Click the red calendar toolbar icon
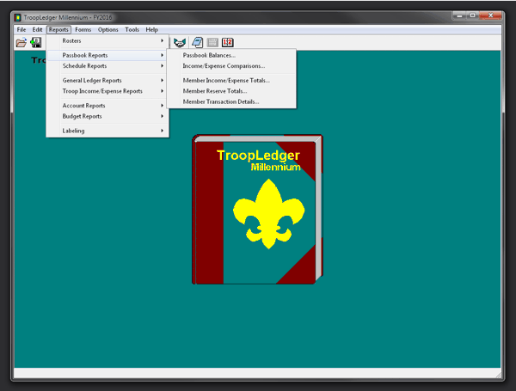Screen dimensions: 516x391 click(227, 42)
